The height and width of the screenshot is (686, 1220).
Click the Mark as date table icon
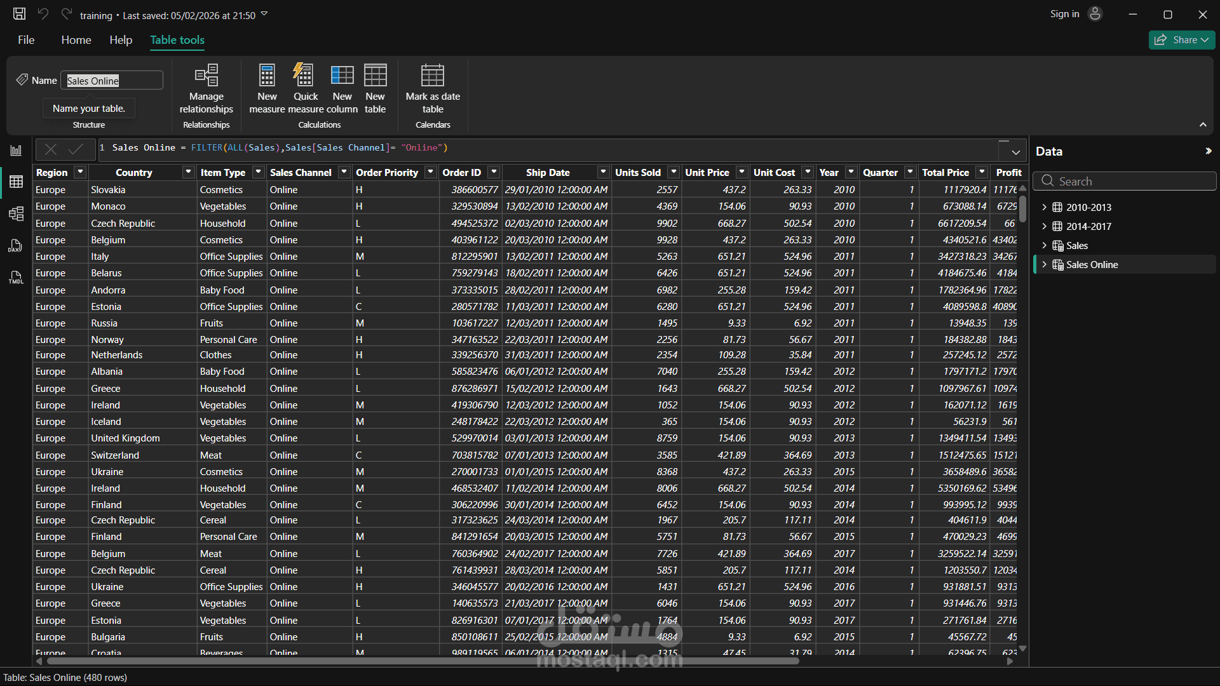(x=432, y=76)
